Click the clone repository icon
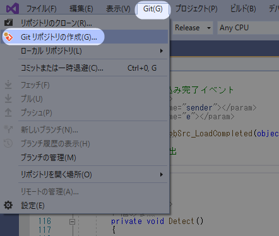279x236 pixels. click(8, 23)
